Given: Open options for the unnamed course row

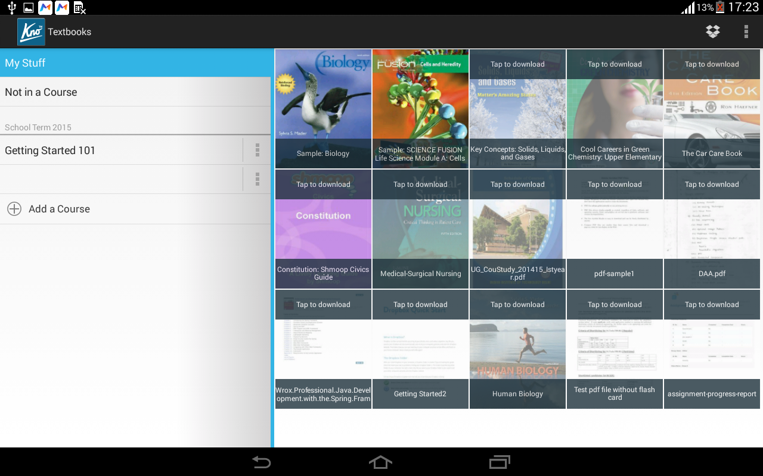Looking at the screenshot, I should click(258, 179).
